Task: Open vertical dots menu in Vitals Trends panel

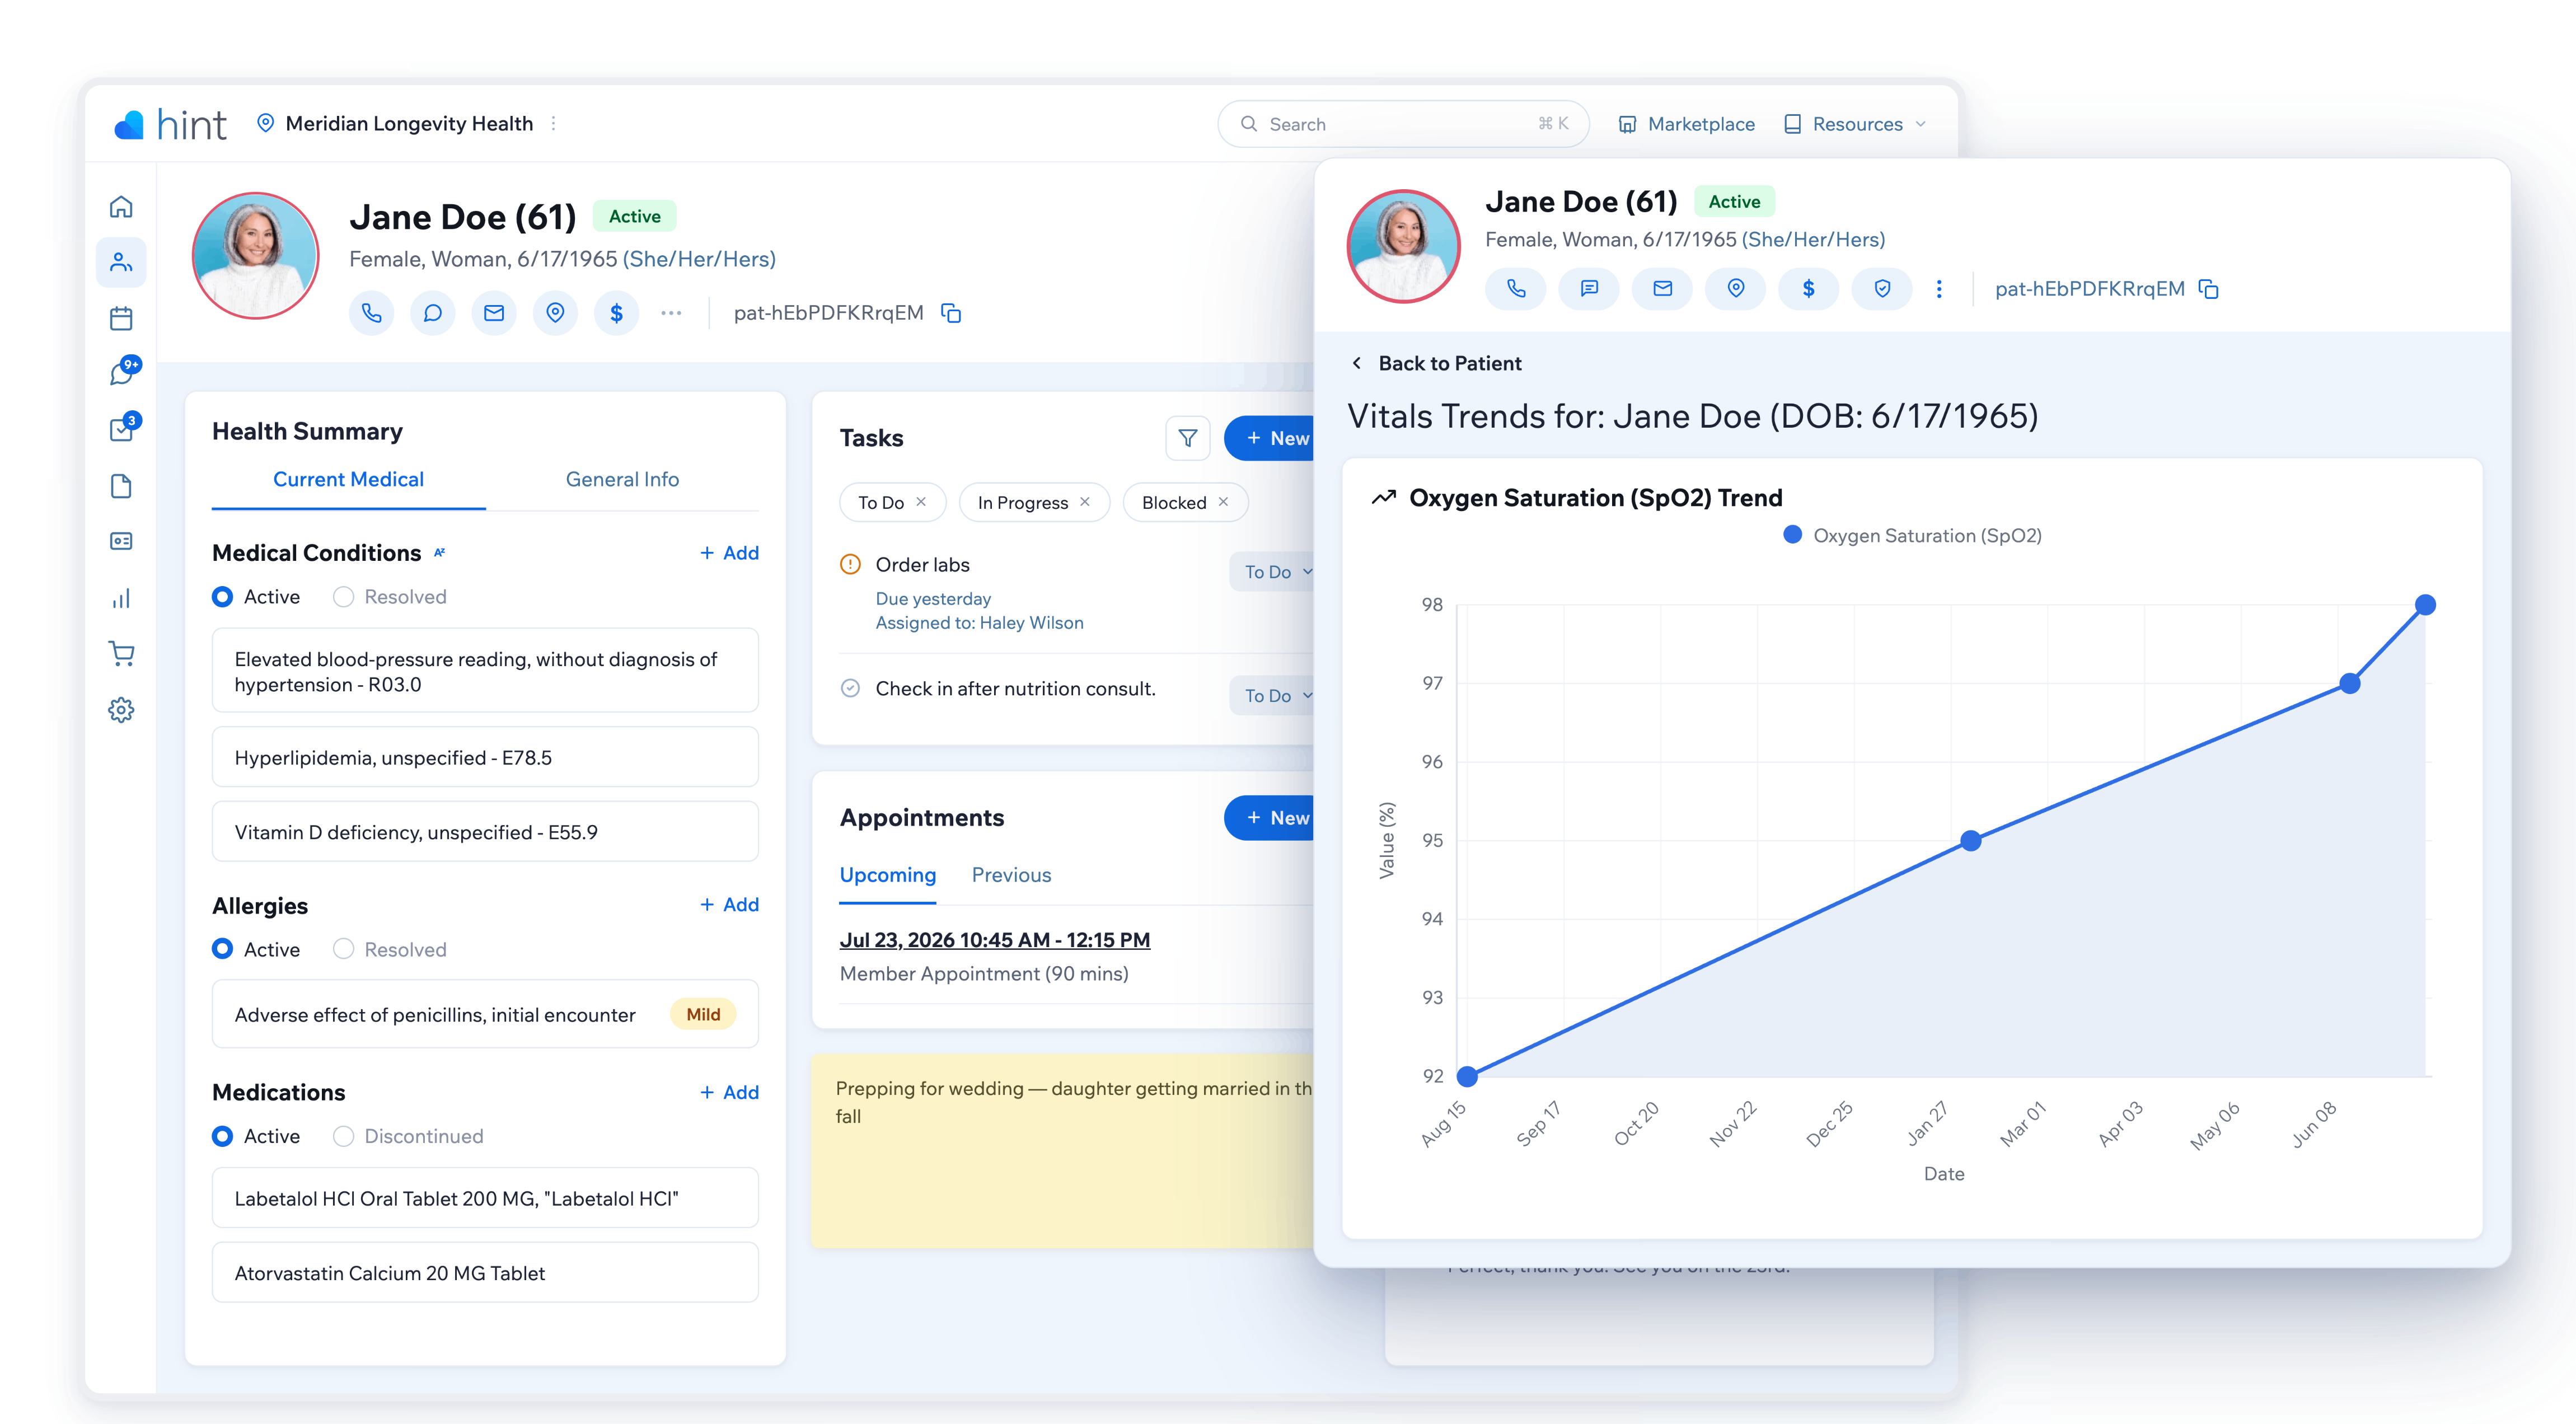Action: pos(1939,289)
